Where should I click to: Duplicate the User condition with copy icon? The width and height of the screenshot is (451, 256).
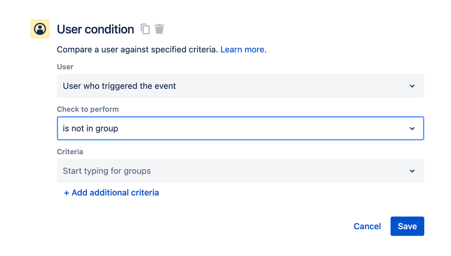tap(145, 29)
